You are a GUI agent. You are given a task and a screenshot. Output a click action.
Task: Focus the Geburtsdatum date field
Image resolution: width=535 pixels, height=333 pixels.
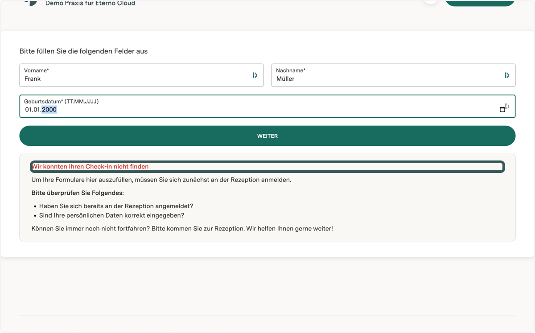click(267, 106)
